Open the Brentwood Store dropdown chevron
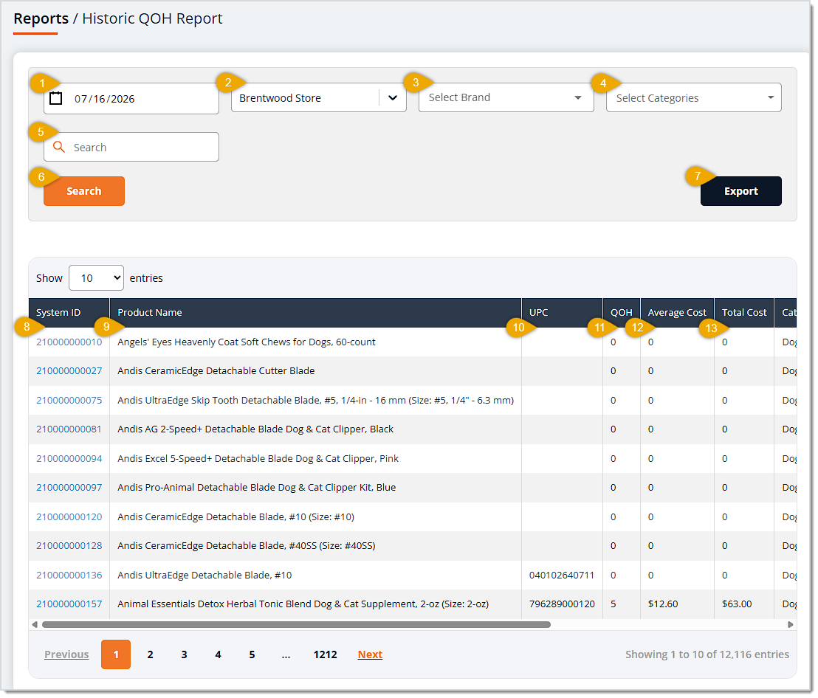Viewport: 818px width, 698px height. [394, 98]
